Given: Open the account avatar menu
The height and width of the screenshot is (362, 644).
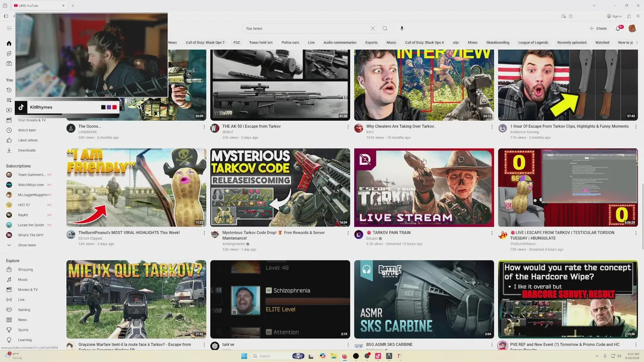Looking at the screenshot, I should 633,28.
